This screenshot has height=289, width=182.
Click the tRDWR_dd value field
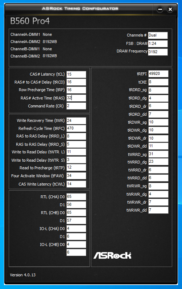click(x=158, y=146)
